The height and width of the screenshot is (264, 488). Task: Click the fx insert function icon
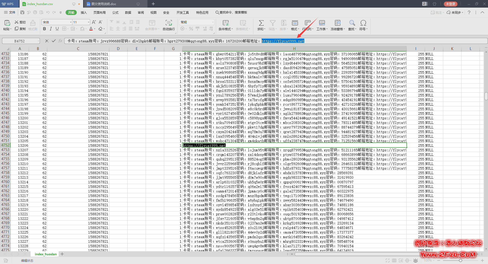point(60,41)
